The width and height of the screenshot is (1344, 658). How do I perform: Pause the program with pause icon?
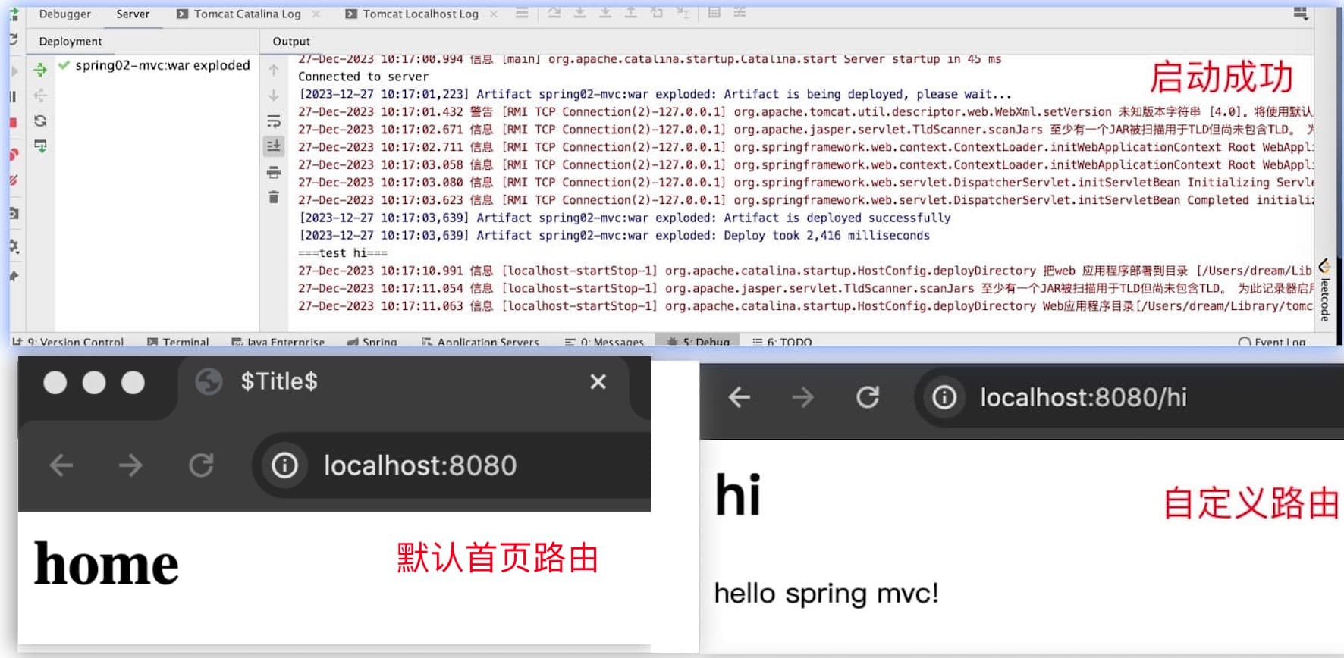[13, 96]
